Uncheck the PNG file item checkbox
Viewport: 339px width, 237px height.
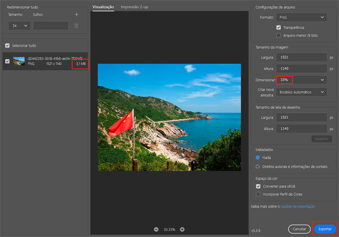pyautogui.click(x=7, y=61)
